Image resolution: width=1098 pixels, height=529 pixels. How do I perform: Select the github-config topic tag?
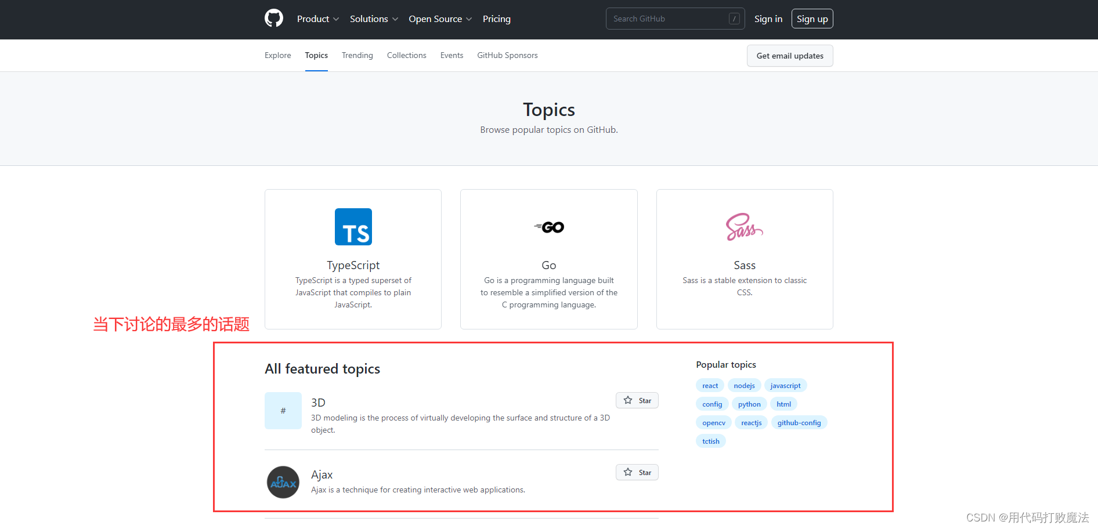tap(799, 423)
